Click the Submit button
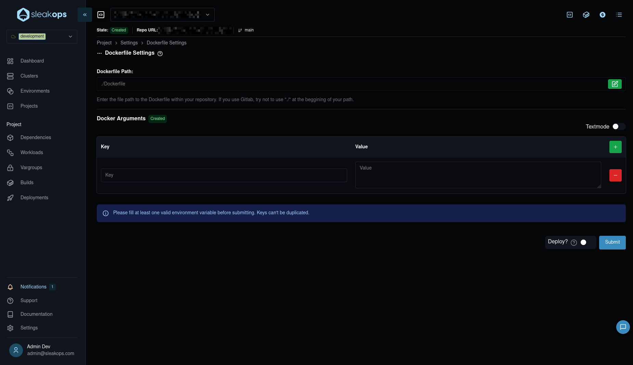The image size is (633, 365). (x=612, y=242)
